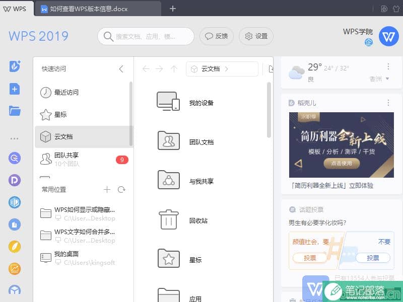The width and height of the screenshot is (403, 302).
Task: Open the 简历利器 banner thumbnail
Action: (x=342, y=145)
